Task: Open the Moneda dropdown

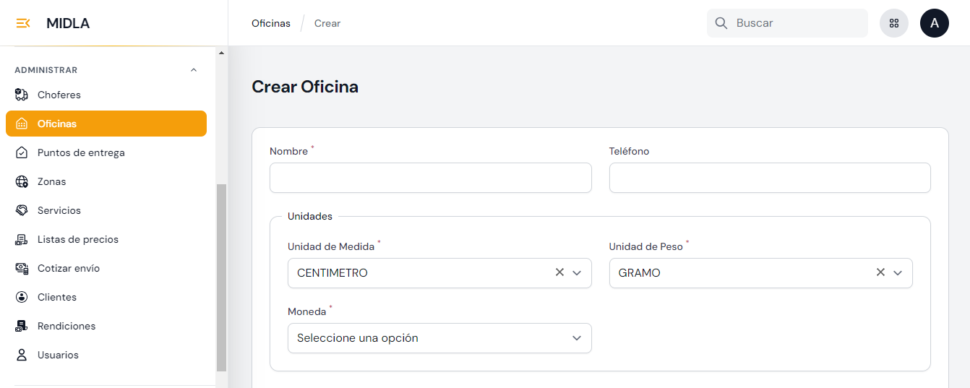Action: [439, 338]
